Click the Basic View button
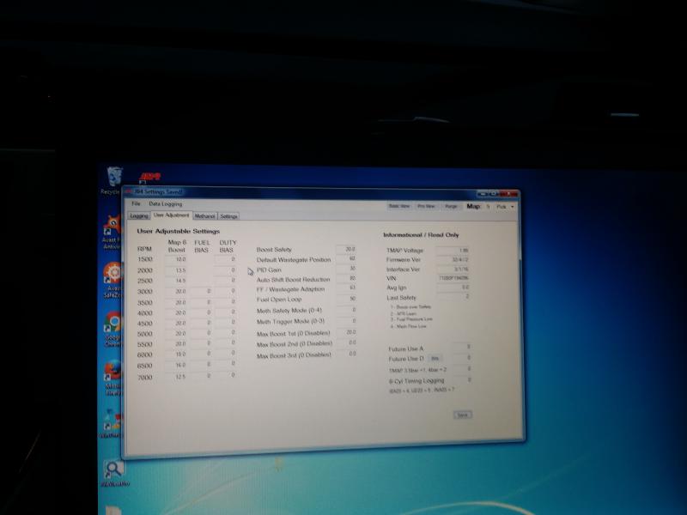The height and width of the screenshot is (515, 687). (x=399, y=206)
